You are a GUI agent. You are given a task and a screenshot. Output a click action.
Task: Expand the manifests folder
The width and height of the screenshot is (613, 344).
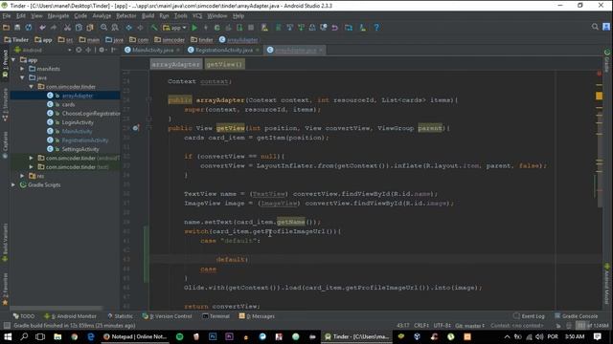pos(22,69)
